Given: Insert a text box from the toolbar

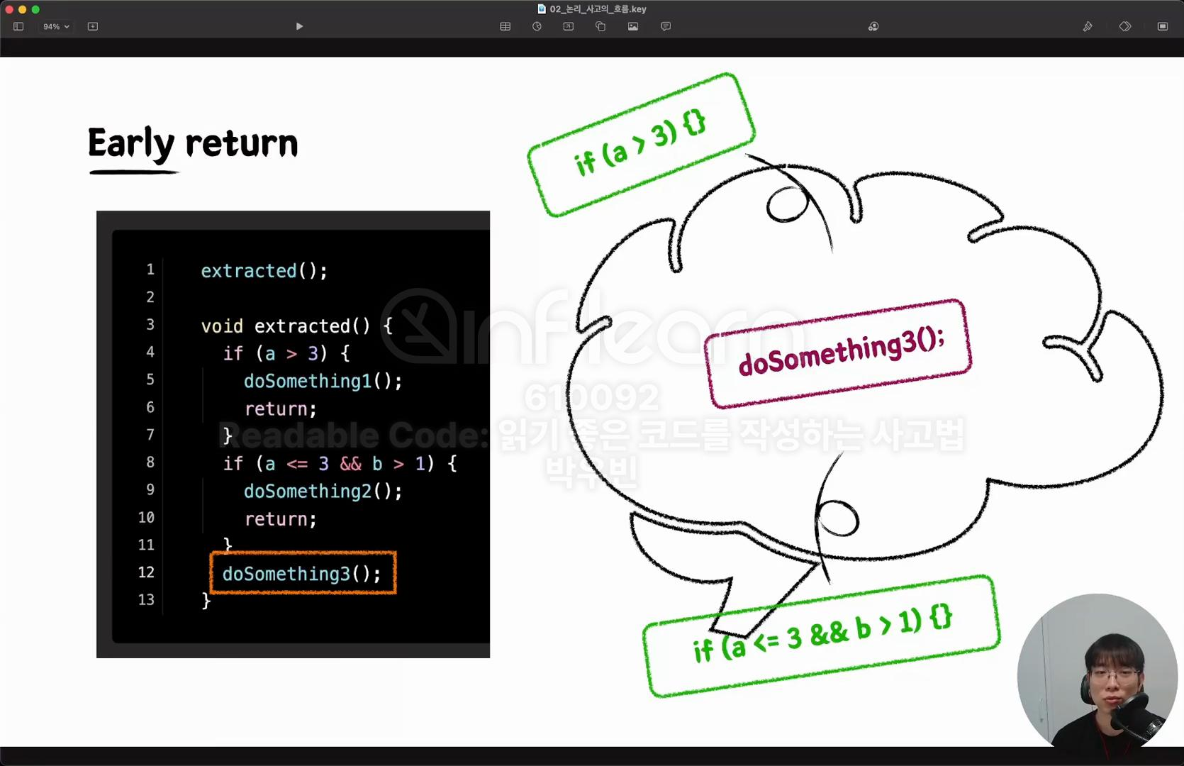Looking at the screenshot, I should click(569, 26).
